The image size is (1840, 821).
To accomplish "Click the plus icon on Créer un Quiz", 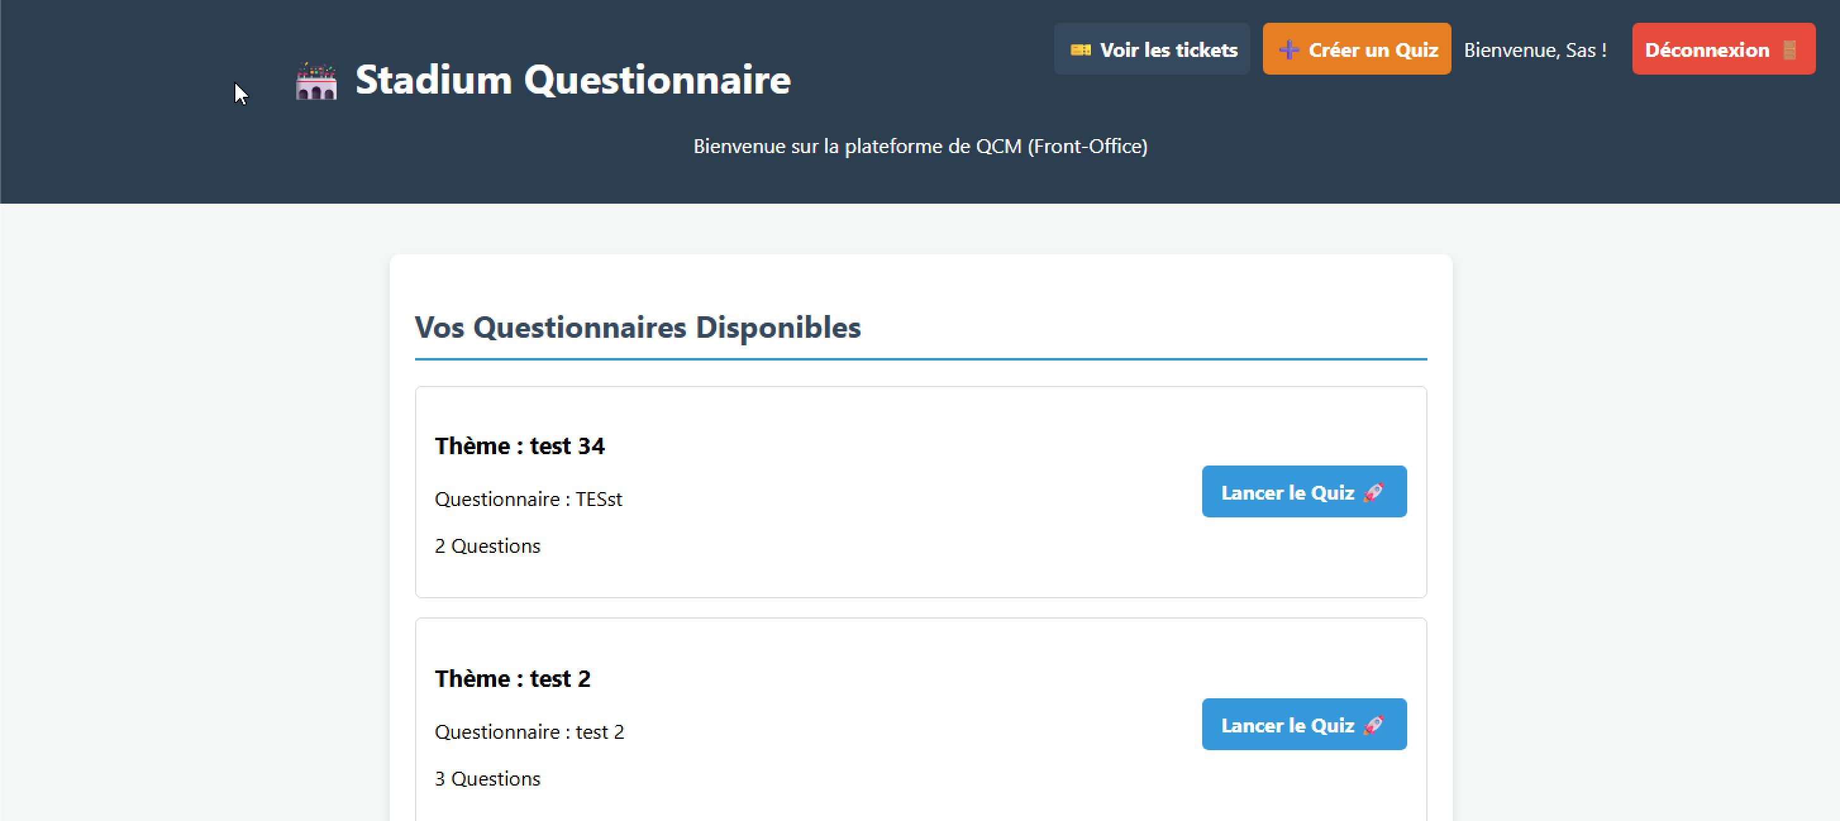I will (x=1289, y=50).
